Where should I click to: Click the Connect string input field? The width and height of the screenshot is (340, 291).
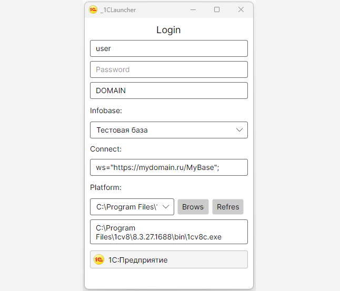(x=168, y=167)
